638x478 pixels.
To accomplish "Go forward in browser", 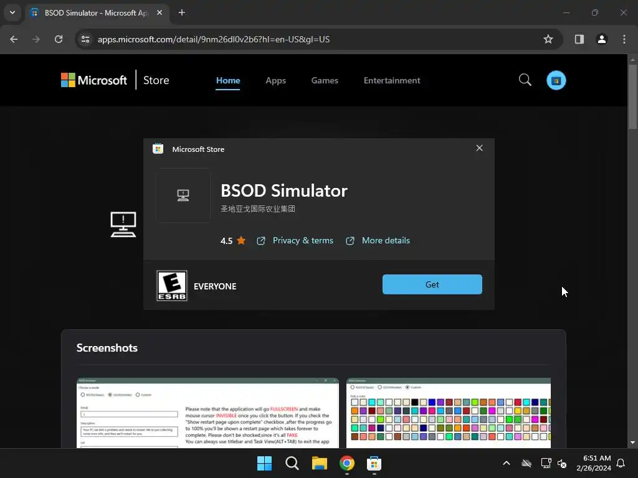I will [x=36, y=39].
